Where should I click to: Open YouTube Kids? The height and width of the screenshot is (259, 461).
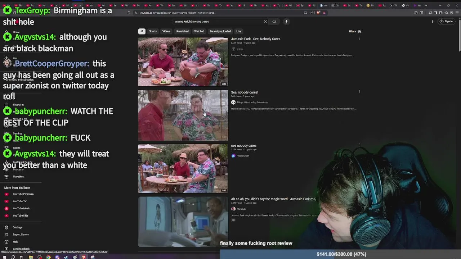tap(20, 216)
